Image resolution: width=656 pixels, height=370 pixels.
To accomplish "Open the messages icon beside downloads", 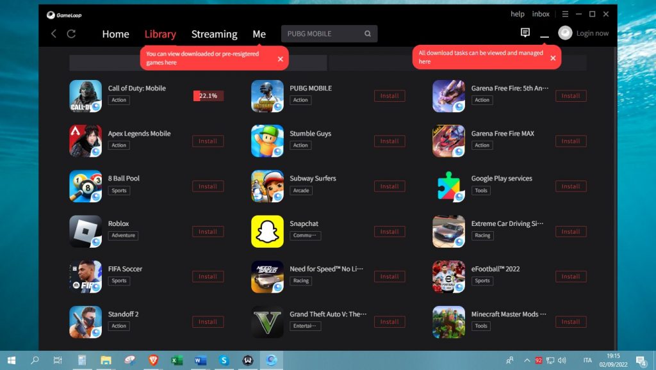I will (525, 33).
